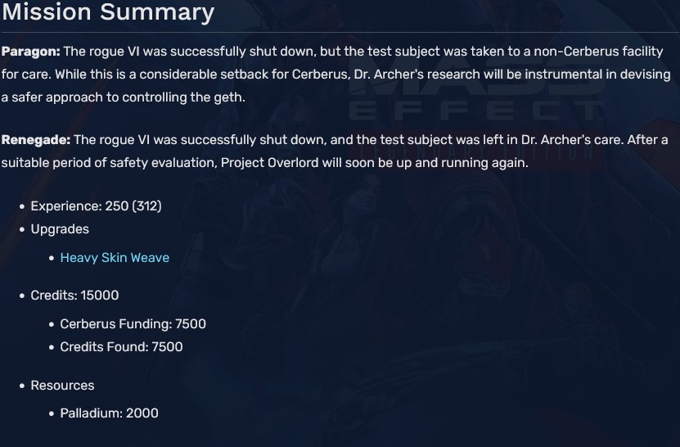Open the Heavy Skin Weave link
Image resolution: width=680 pixels, height=447 pixels.
click(115, 258)
